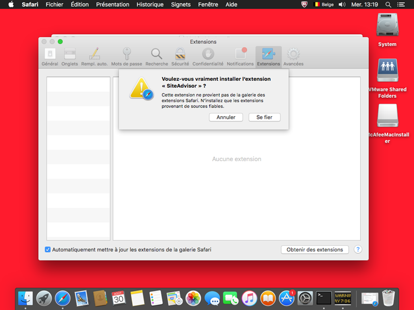The height and width of the screenshot is (310, 414).
Task: Show the menu bar clock Mer. 13:19
Action: coord(365,5)
